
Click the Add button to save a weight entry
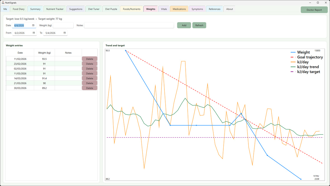pyautogui.click(x=184, y=25)
